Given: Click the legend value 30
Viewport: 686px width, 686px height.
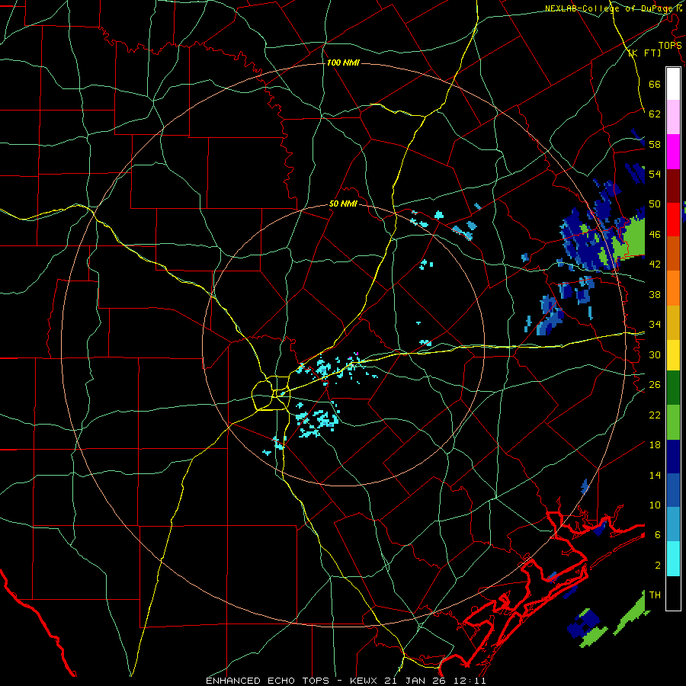Looking at the screenshot, I should 655,354.
